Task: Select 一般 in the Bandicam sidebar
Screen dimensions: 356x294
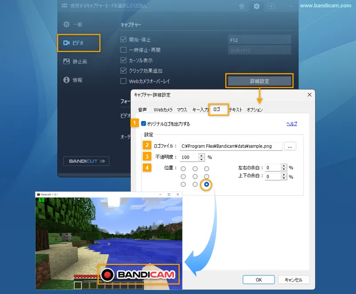Action: coord(73,24)
